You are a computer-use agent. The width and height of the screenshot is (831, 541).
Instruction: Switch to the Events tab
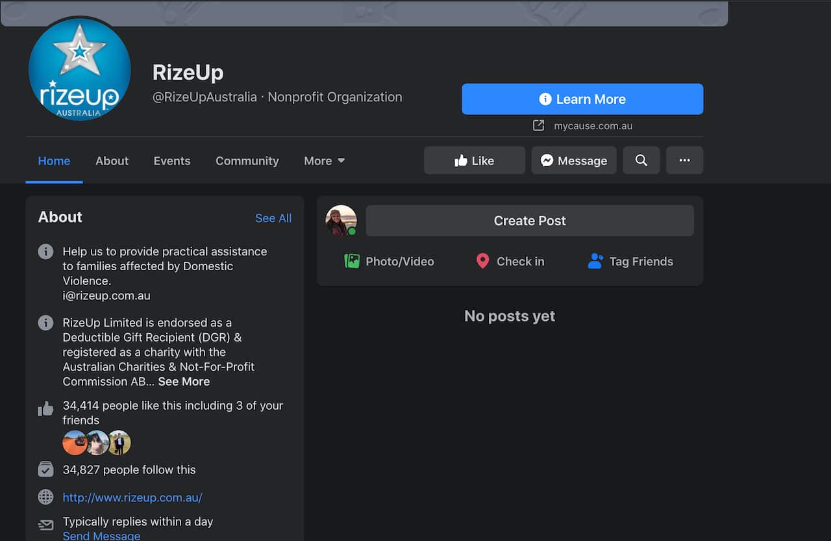click(x=171, y=160)
